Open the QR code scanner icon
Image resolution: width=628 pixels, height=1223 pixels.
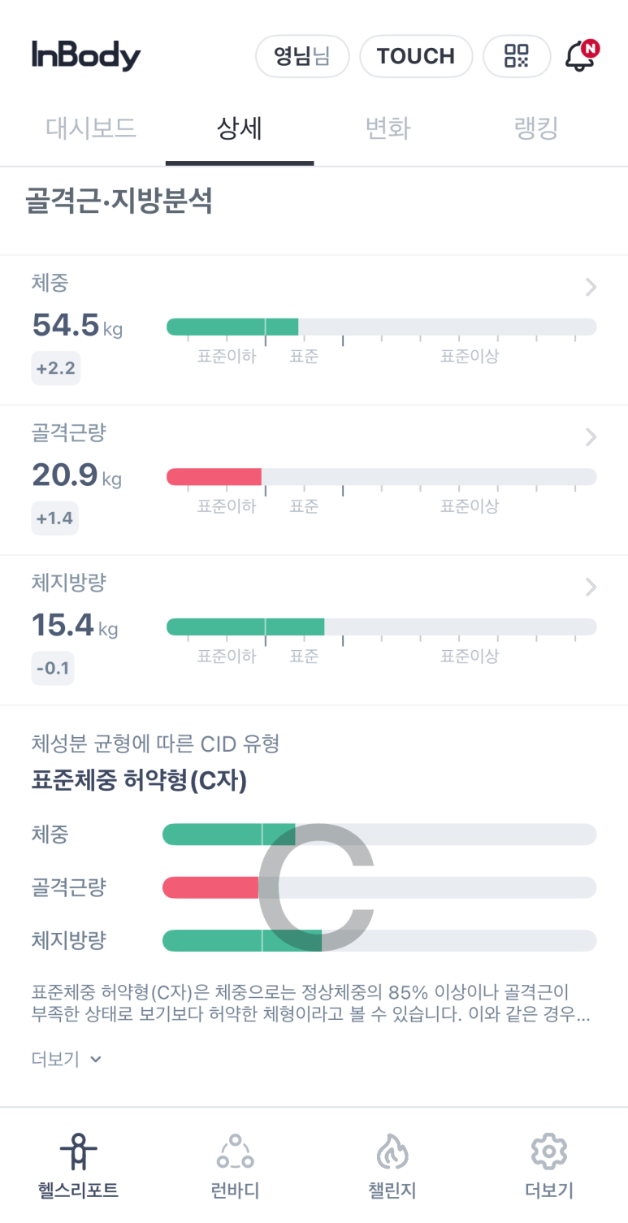click(516, 56)
